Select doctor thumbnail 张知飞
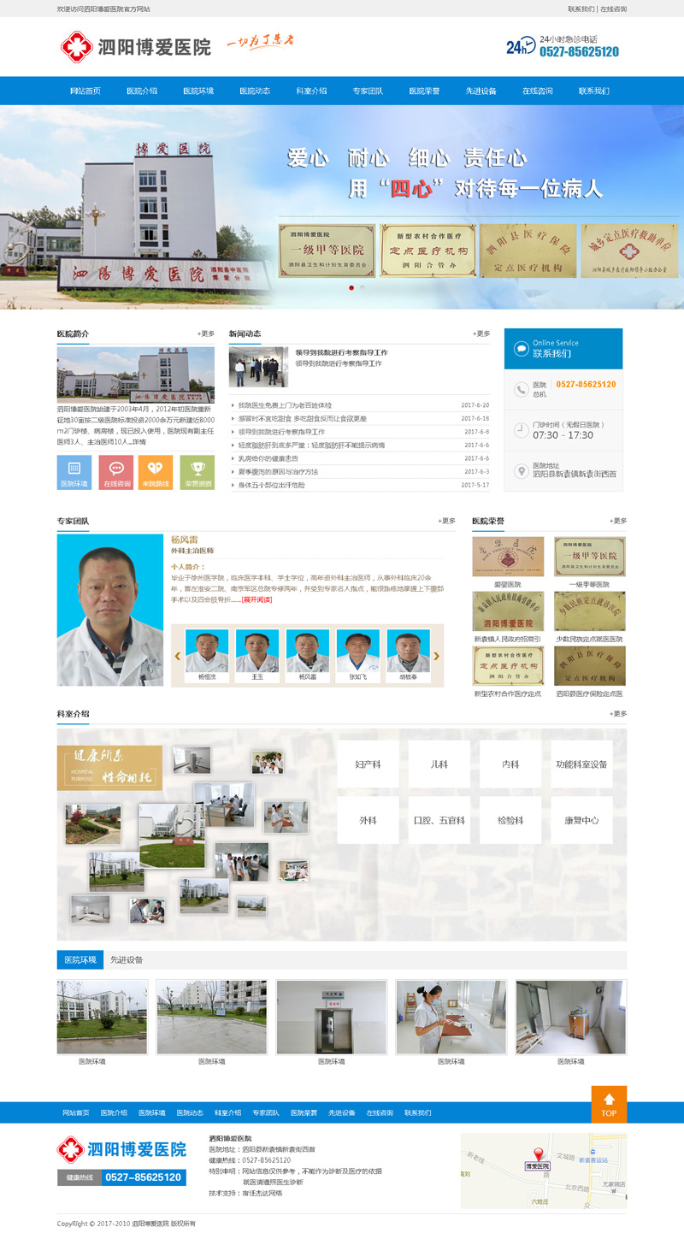 point(358,656)
